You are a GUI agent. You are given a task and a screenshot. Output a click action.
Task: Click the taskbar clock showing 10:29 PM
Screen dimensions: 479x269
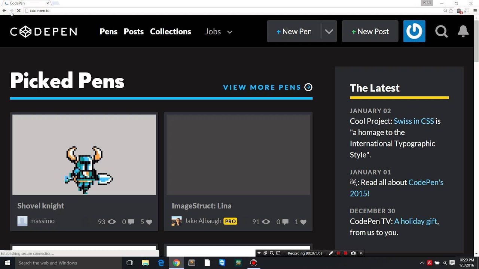tap(467, 263)
